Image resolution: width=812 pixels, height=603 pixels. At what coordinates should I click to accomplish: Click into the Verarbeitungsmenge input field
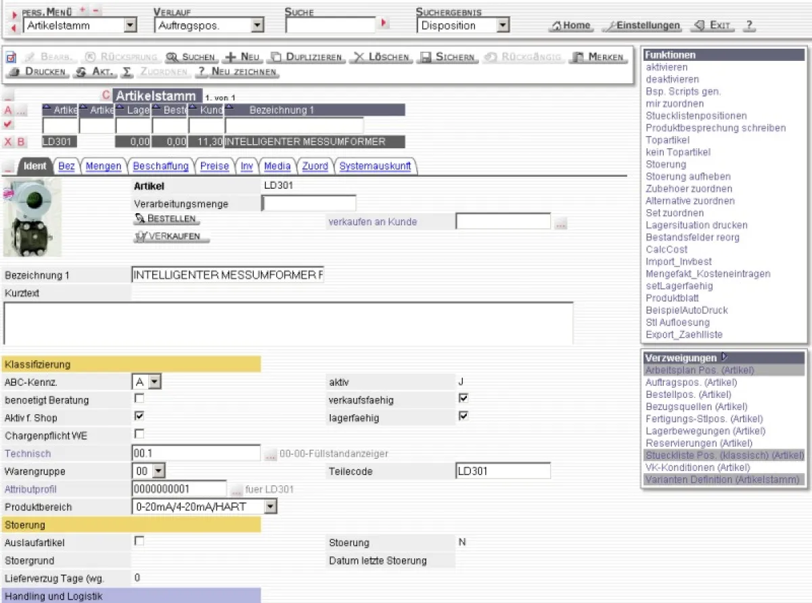(x=309, y=204)
